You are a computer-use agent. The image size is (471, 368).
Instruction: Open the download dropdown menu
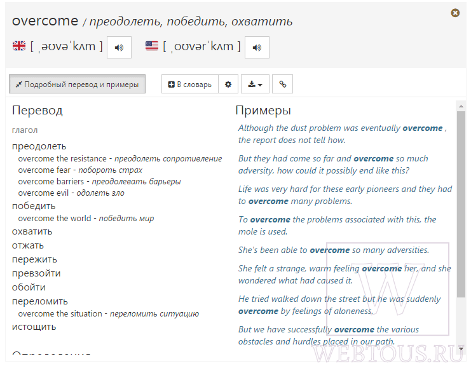[255, 84]
